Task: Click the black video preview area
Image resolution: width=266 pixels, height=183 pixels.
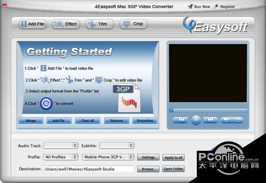Action: click(208, 73)
